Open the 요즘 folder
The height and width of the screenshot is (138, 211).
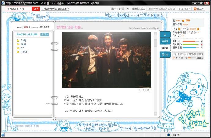(23, 44)
